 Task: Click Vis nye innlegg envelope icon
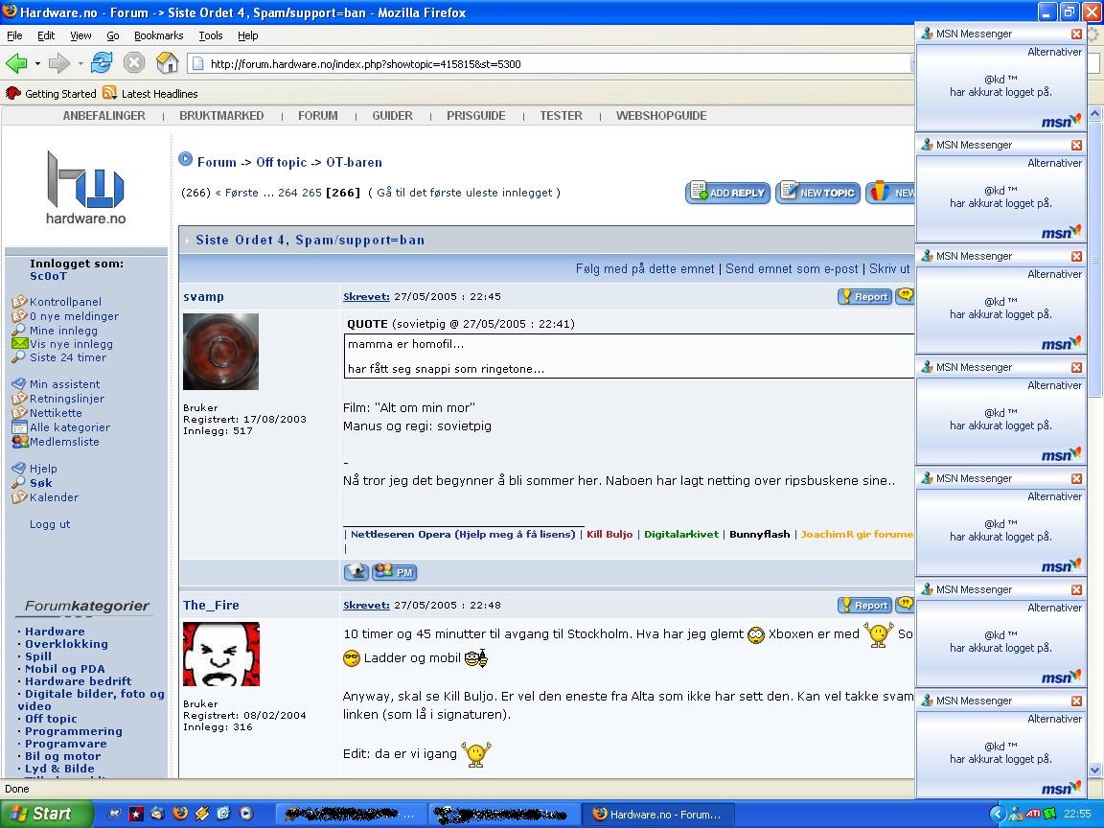point(20,344)
